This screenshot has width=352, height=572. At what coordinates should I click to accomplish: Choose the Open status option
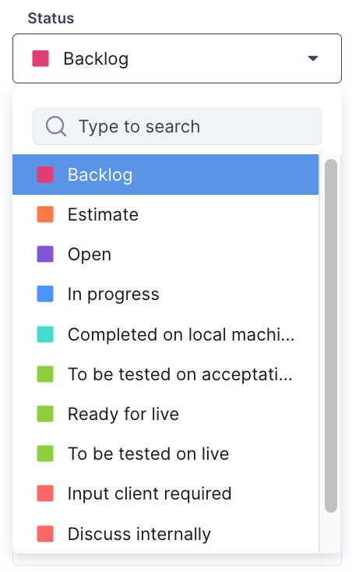coord(165,254)
